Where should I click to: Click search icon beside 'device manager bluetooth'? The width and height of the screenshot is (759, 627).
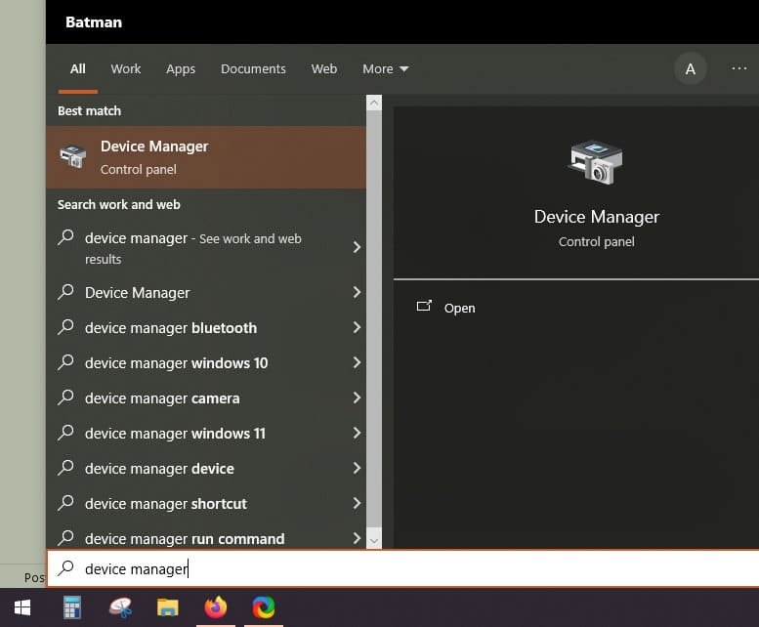(x=65, y=327)
